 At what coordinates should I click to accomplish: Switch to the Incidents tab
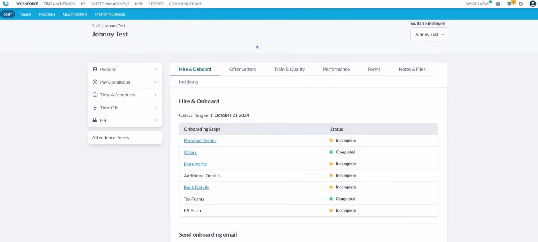point(188,82)
